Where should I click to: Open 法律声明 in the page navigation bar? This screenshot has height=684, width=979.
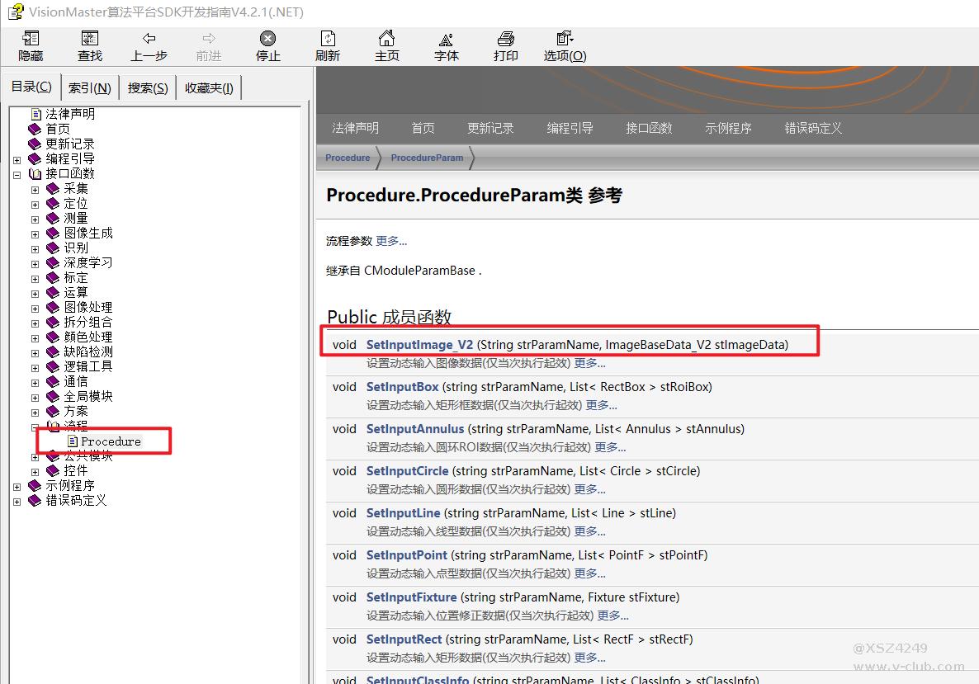[355, 128]
